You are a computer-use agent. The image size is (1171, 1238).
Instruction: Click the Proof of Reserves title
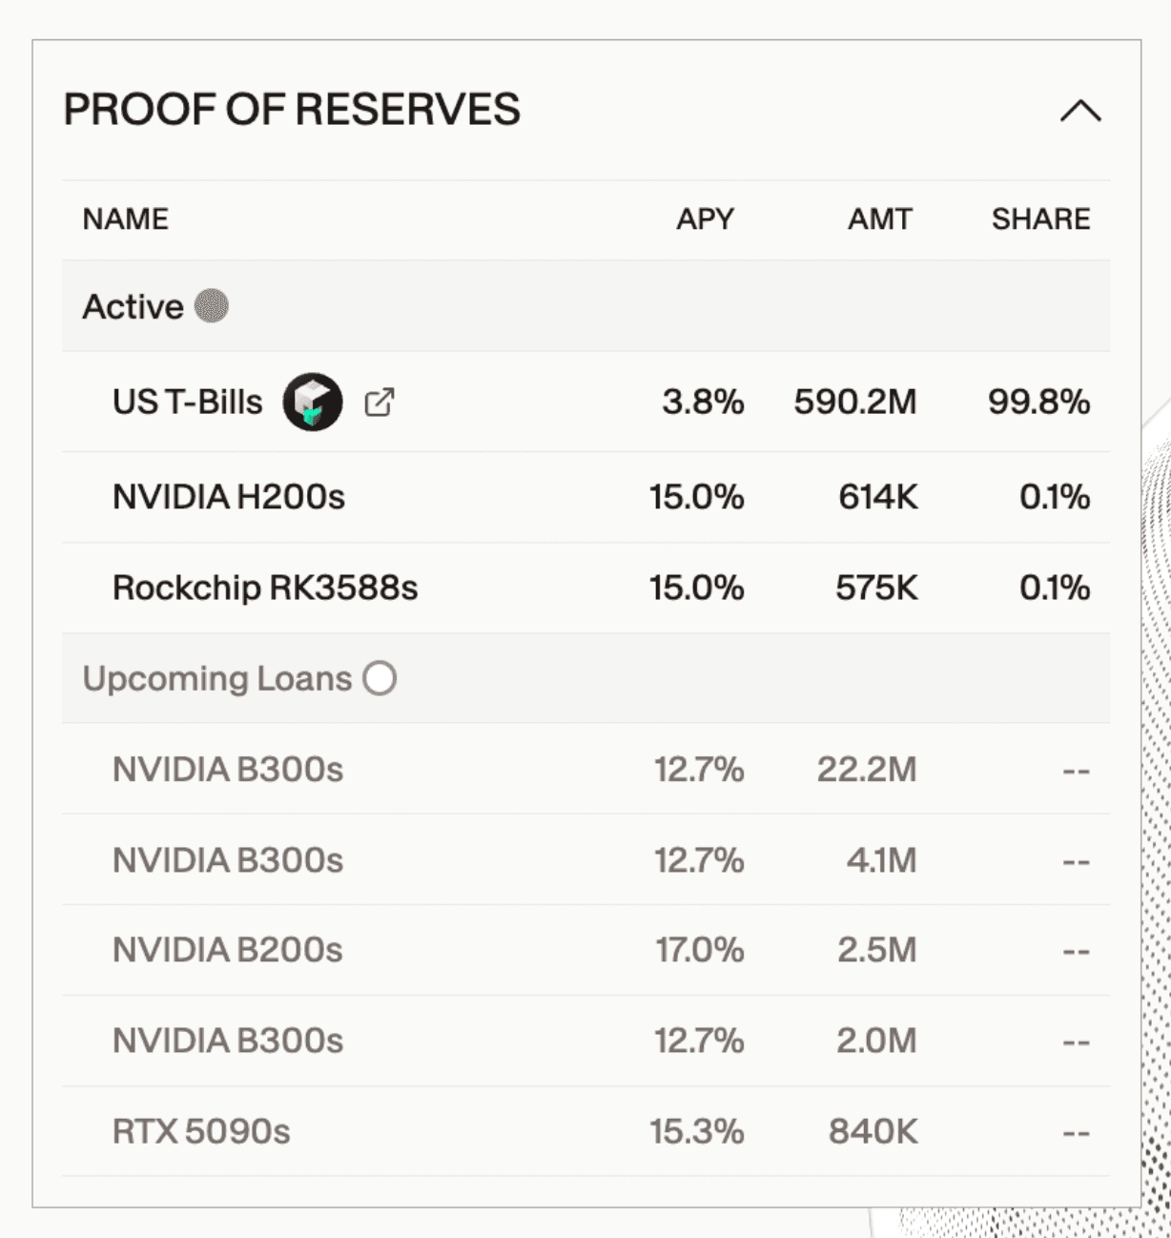click(292, 110)
